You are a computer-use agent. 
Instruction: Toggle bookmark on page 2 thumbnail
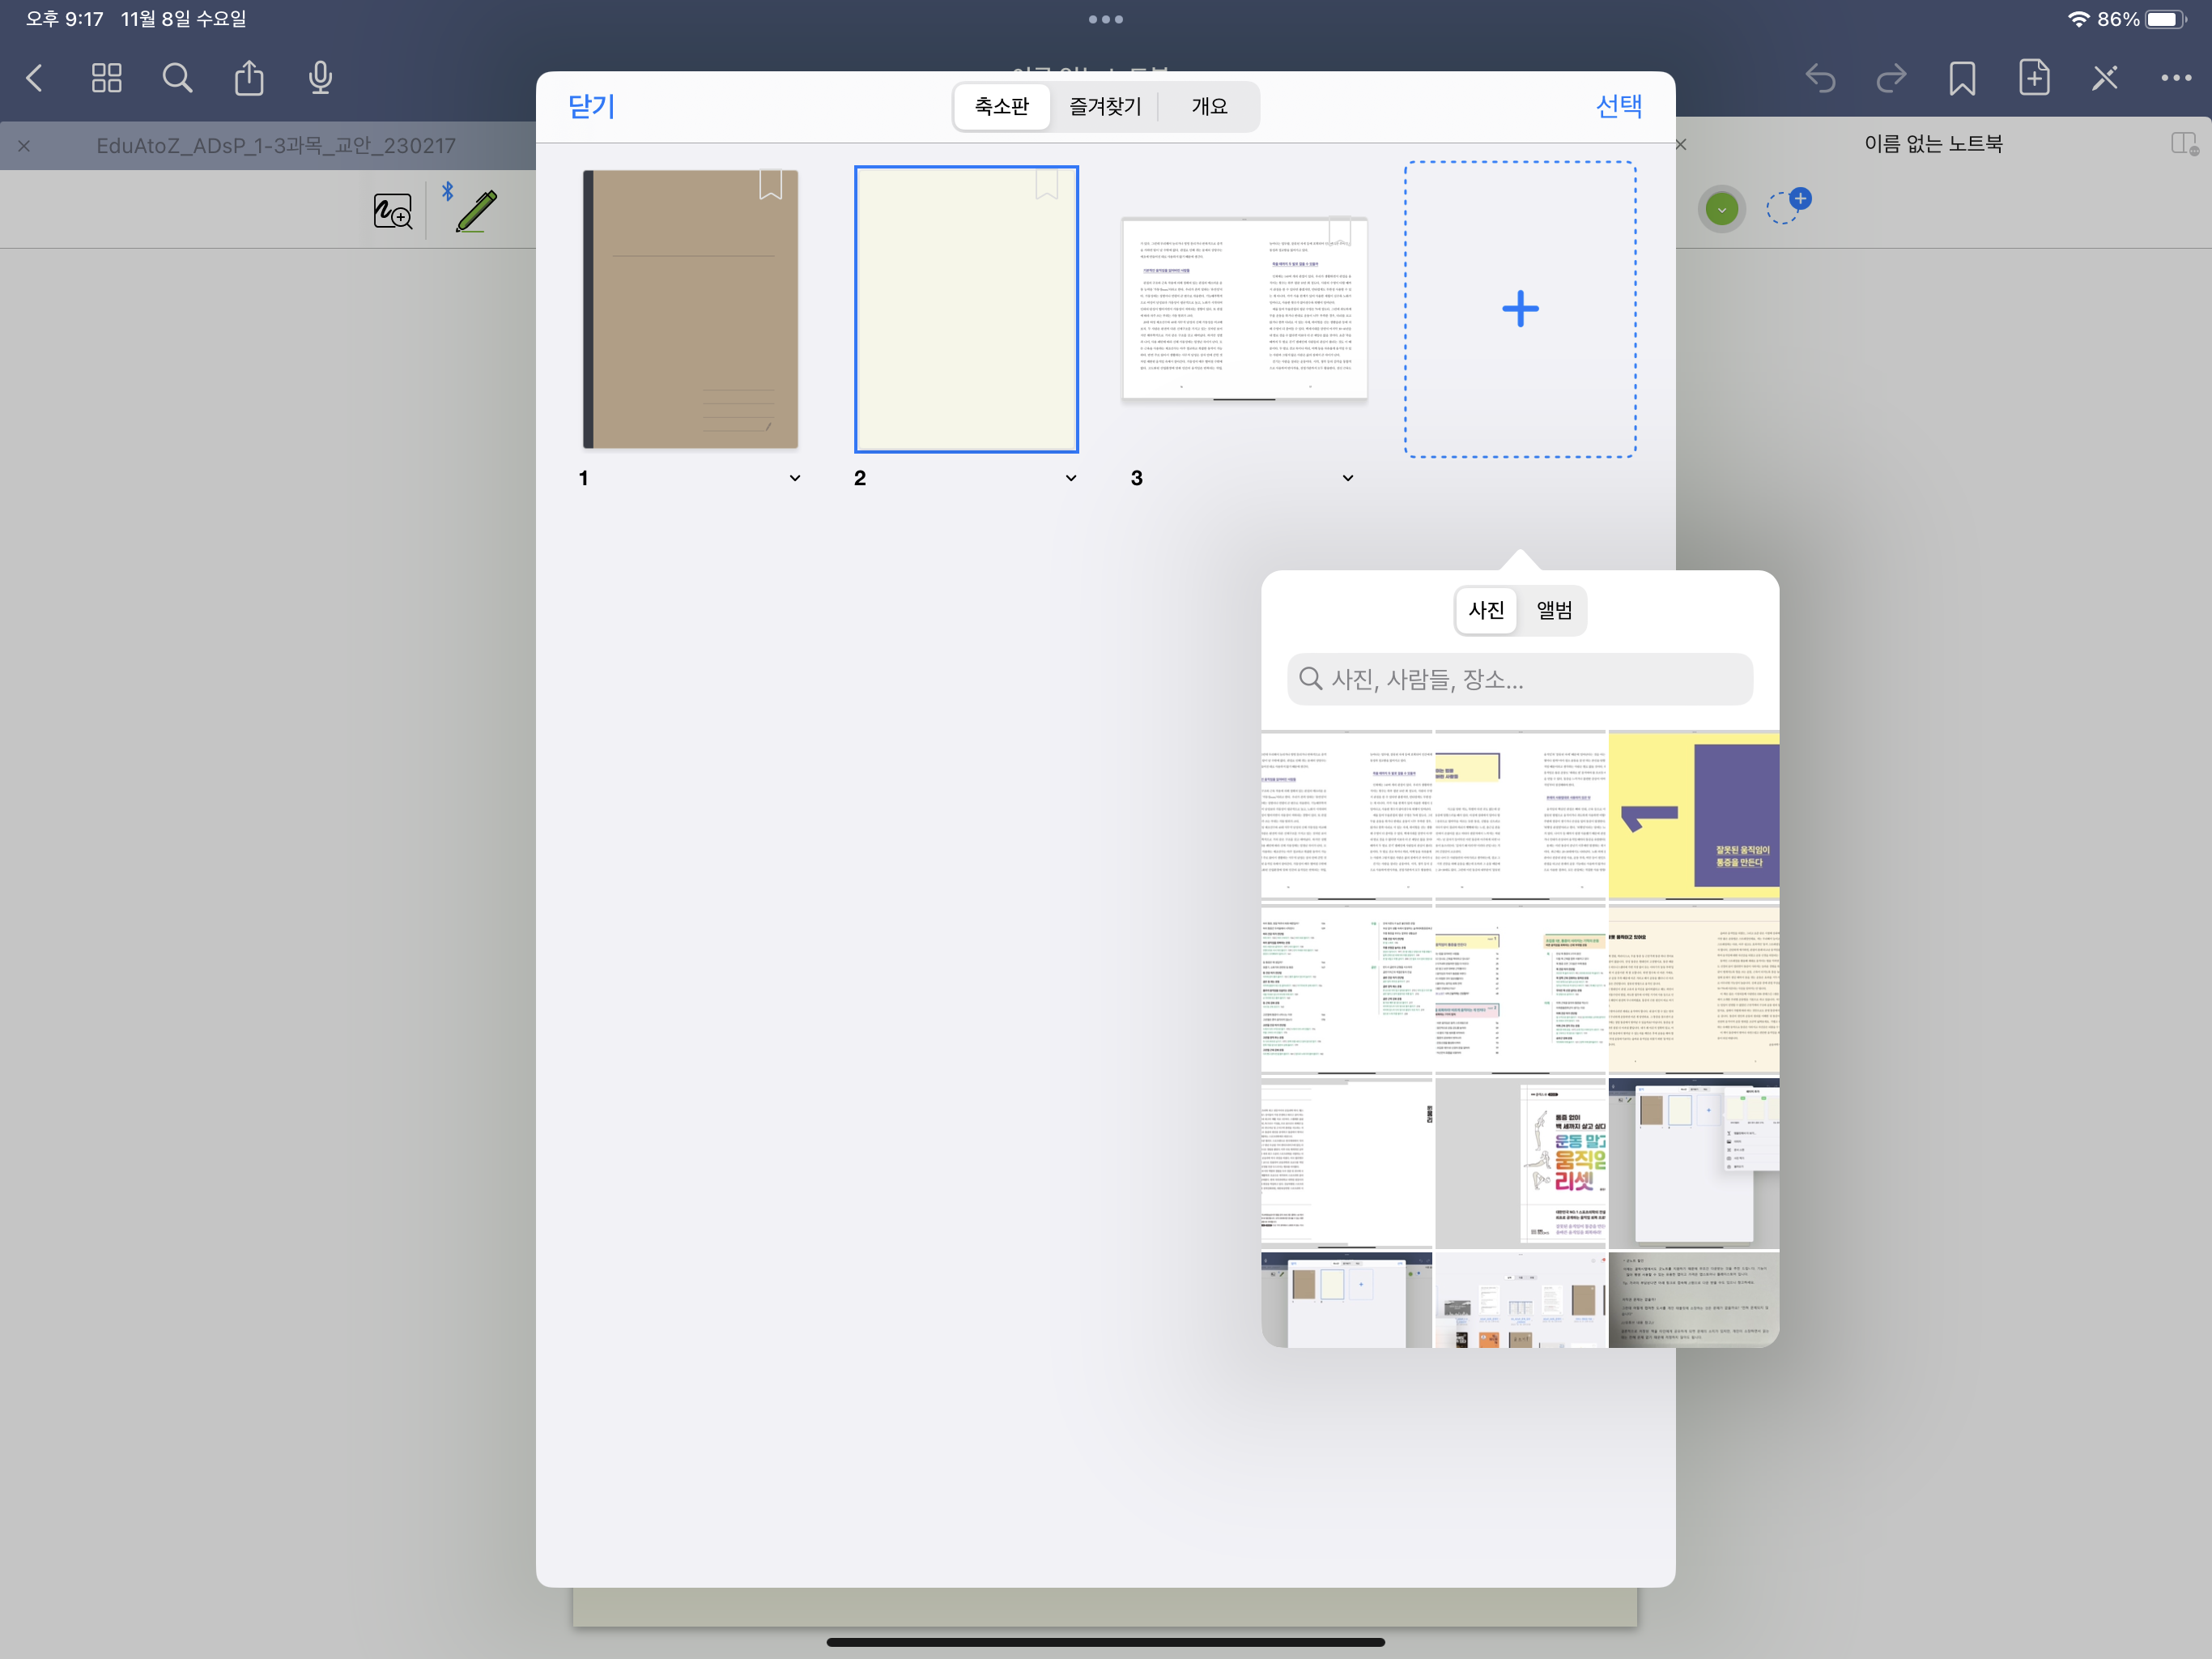coord(1046,184)
